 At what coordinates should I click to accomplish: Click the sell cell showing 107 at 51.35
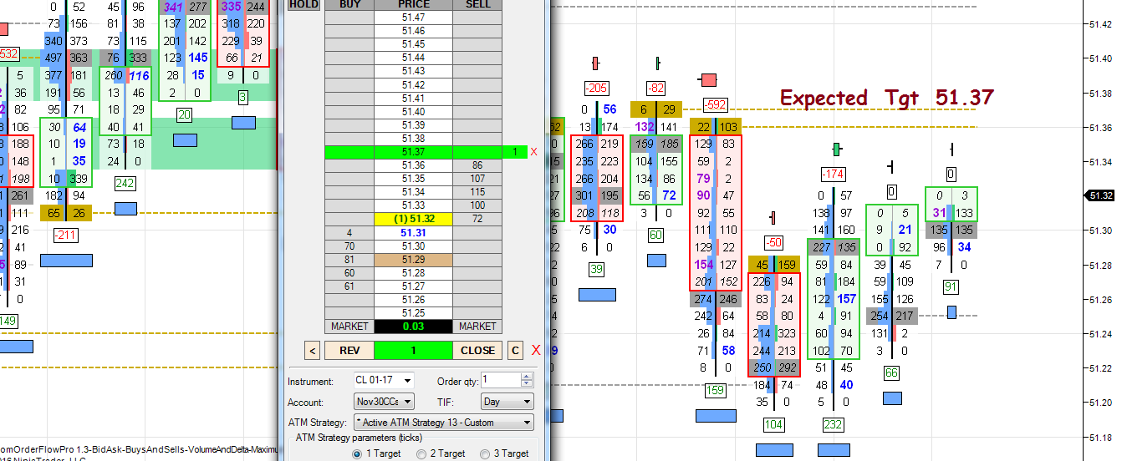[477, 179]
